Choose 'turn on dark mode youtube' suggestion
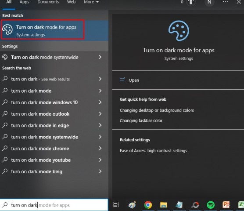This screenshot has width=244, height=211. pos(54,160)
